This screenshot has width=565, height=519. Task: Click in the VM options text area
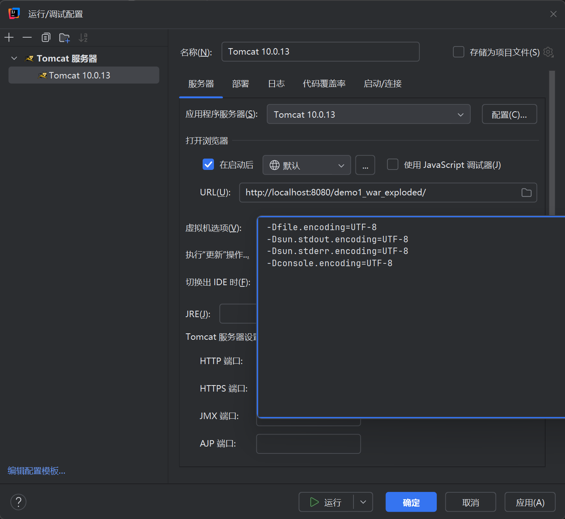click(411, 317)
